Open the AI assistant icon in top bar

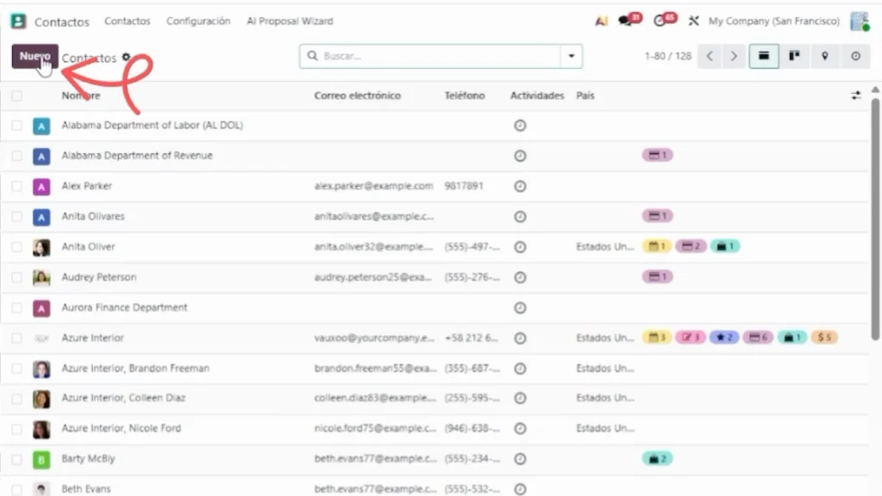[602, 21]
